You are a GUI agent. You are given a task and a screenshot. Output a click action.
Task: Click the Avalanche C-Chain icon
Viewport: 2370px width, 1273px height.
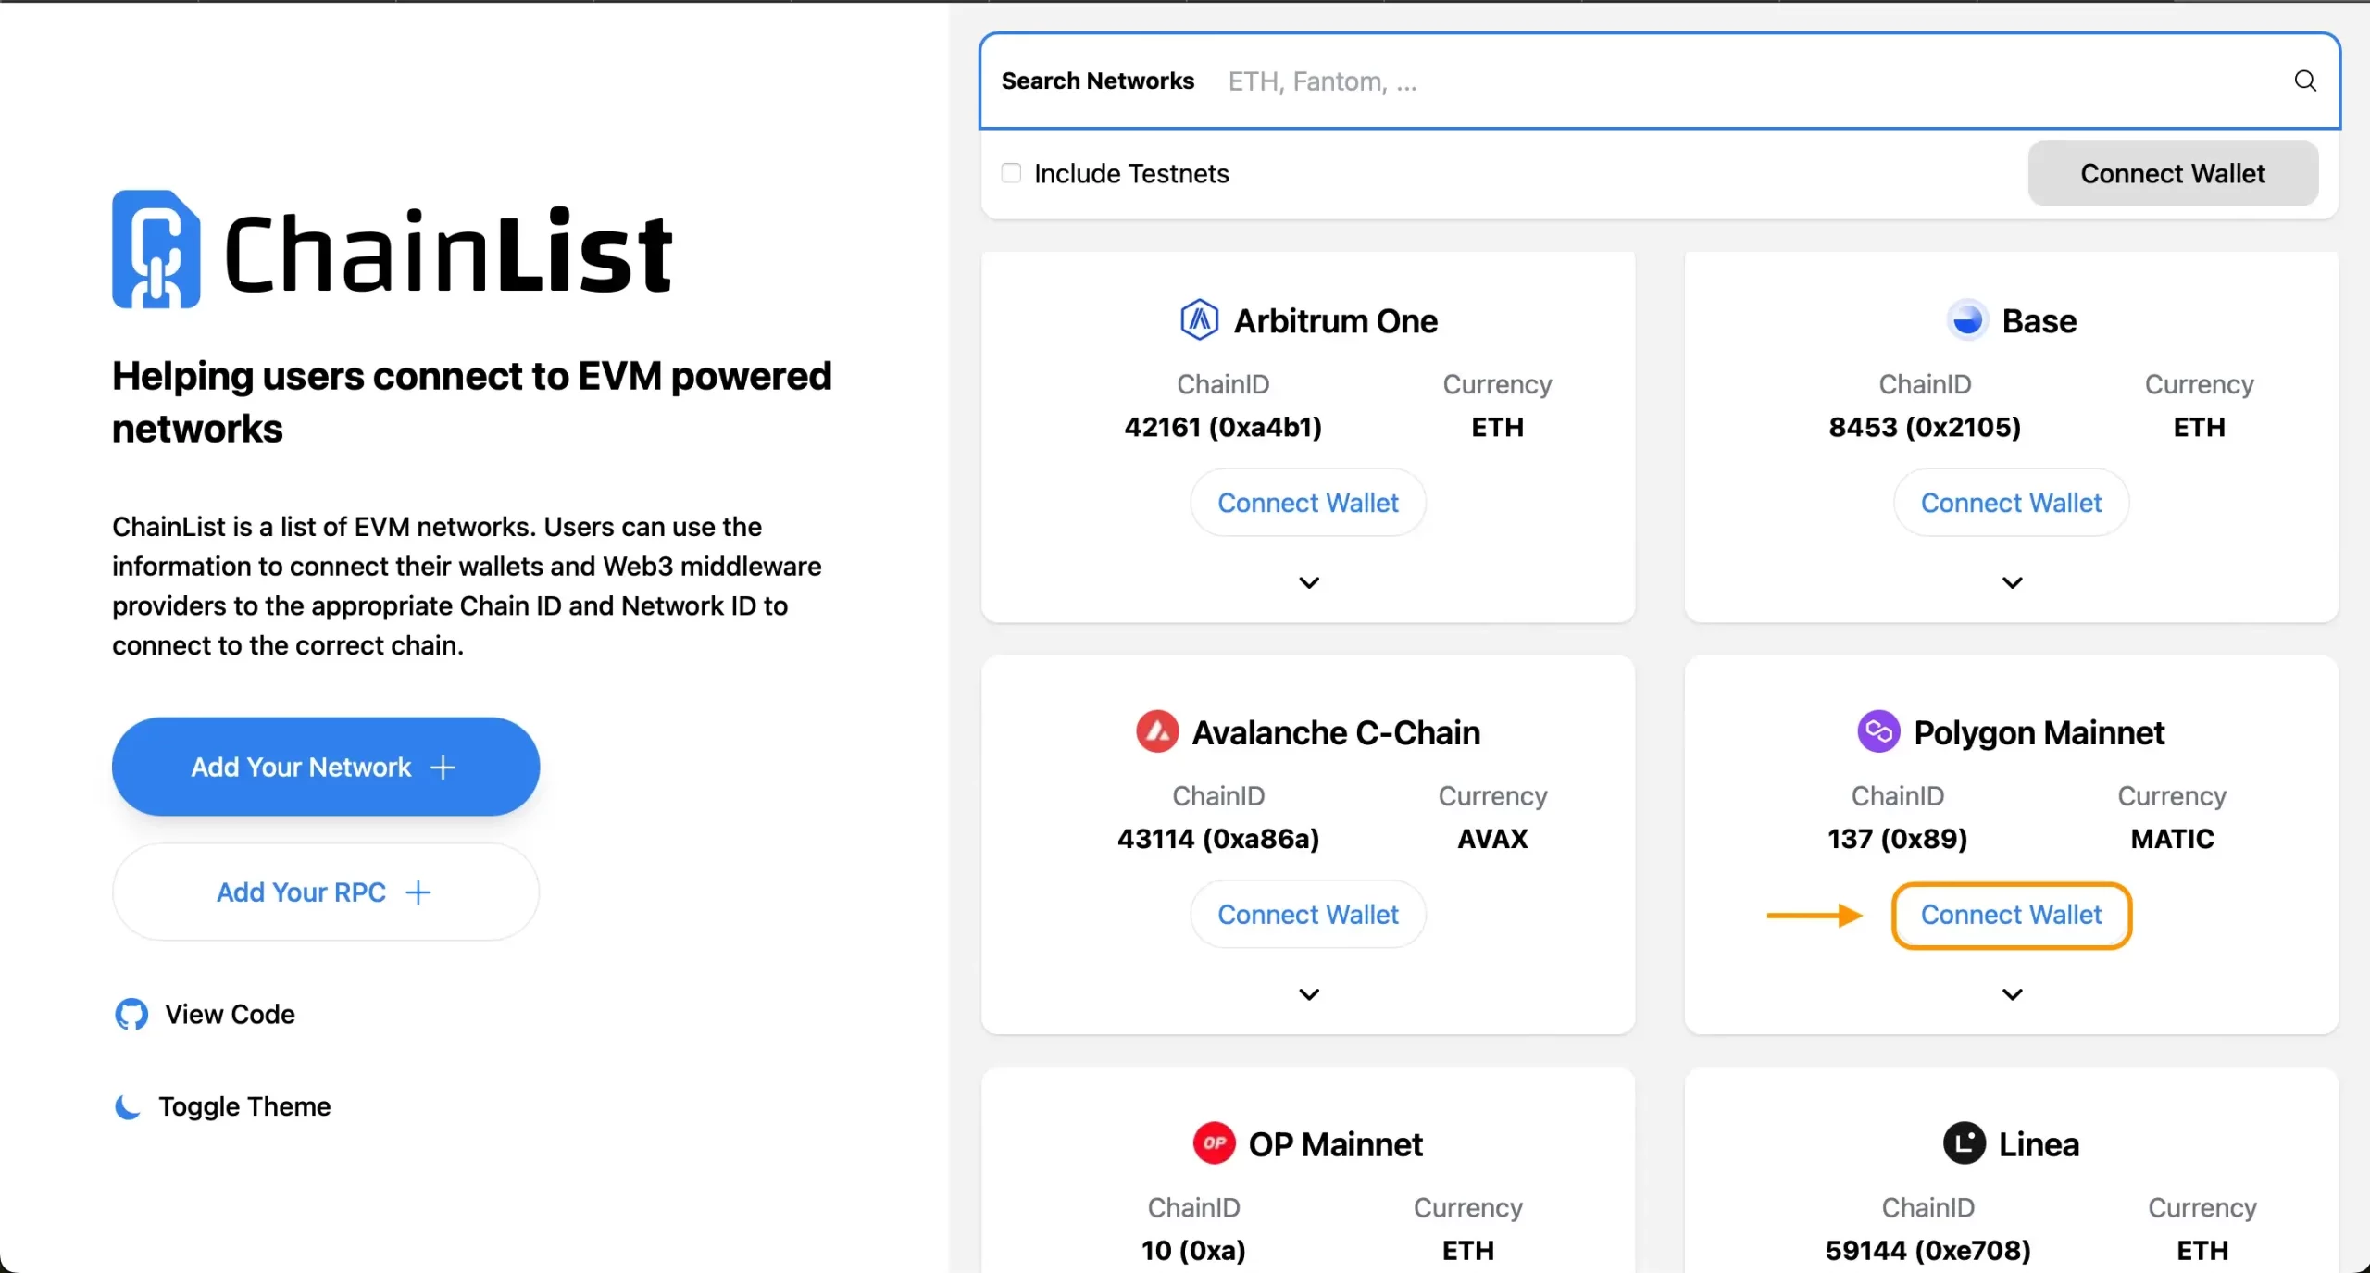pos(1157,730)
